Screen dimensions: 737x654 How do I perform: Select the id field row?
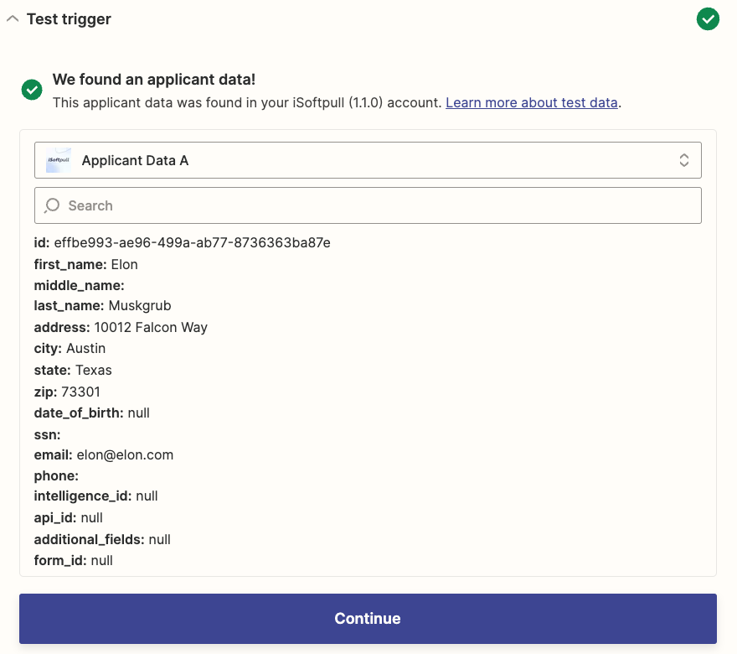[182, 243]
